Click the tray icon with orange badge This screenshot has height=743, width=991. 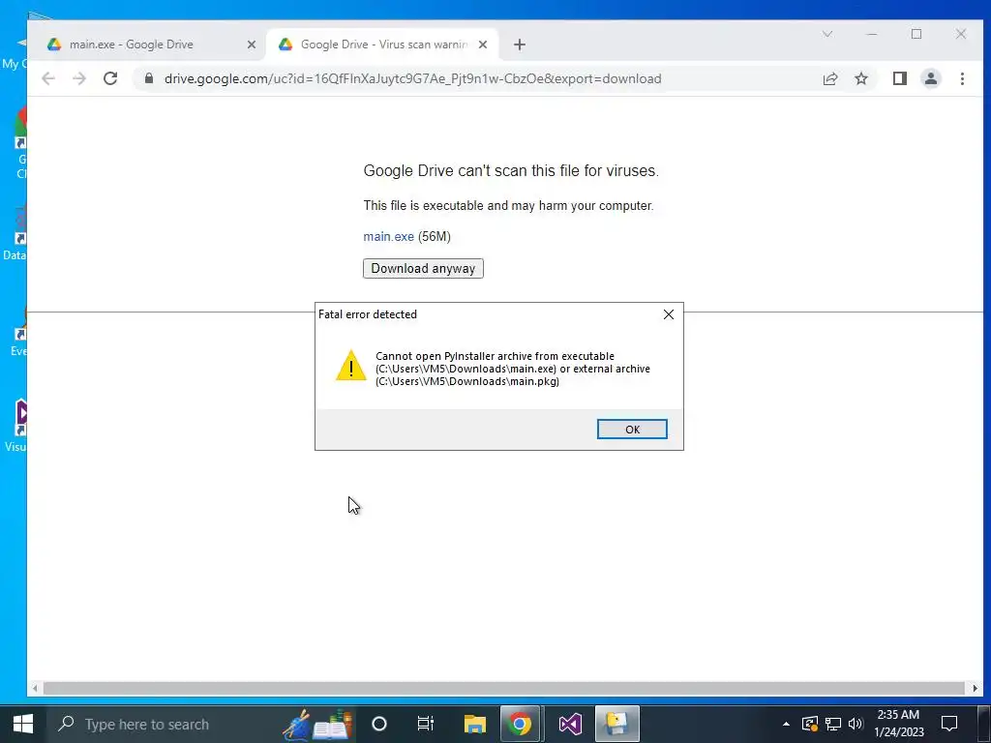[810, 724]
